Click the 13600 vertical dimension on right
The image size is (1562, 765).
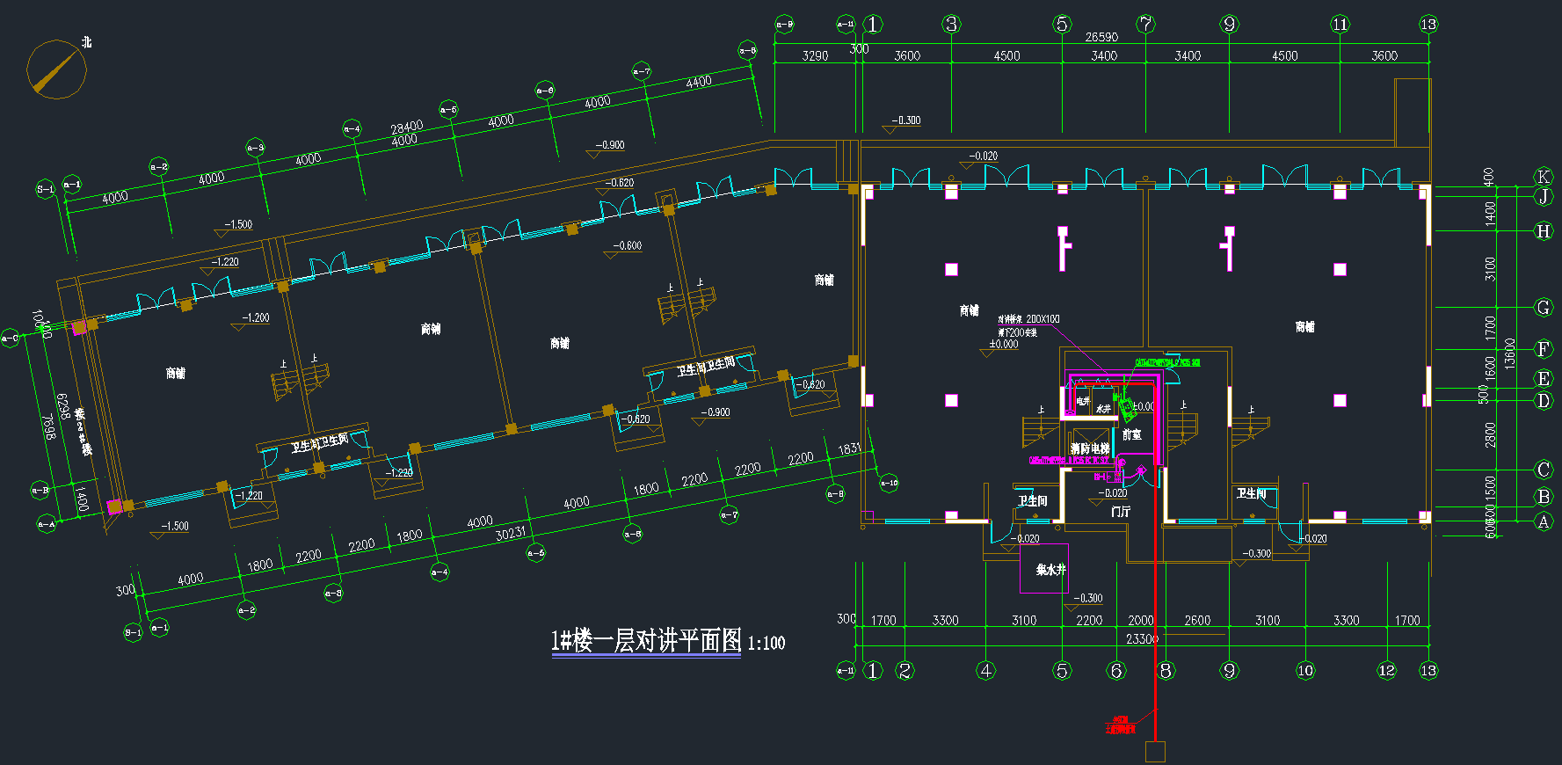click(1510, 353)
